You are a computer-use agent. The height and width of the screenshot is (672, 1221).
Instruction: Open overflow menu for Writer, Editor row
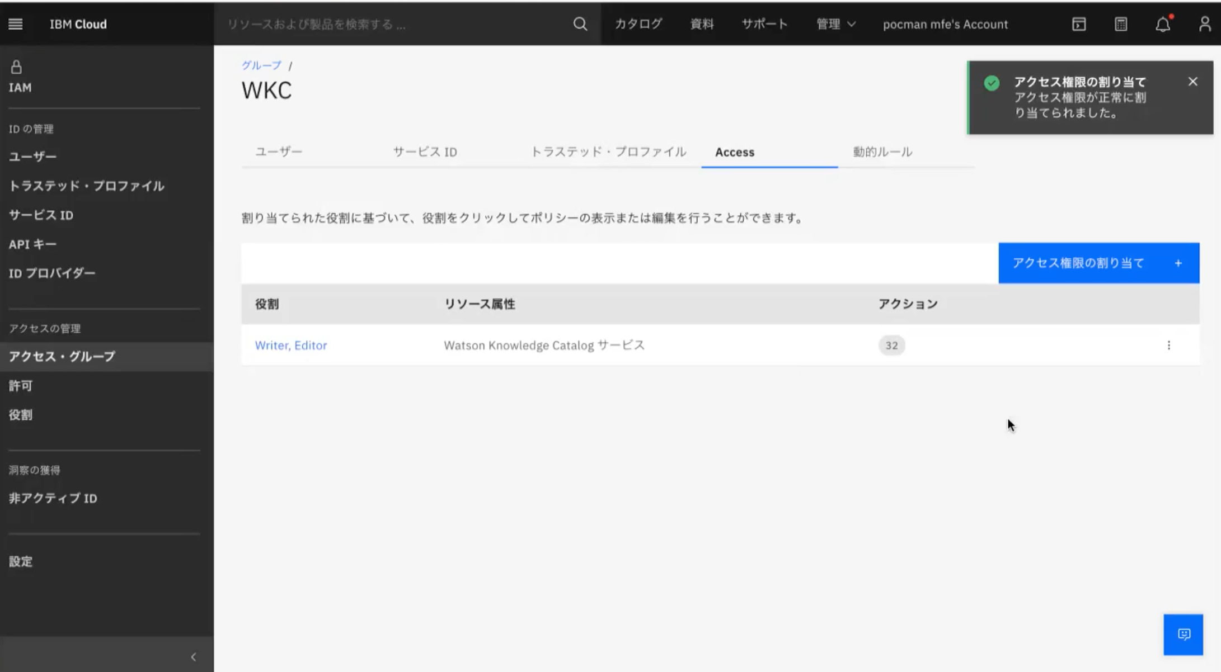click(1168, 346)
